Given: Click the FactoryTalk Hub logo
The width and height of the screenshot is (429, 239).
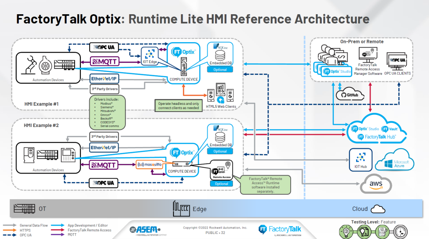Looking at the screenshot, I should (x=377, y=137).
